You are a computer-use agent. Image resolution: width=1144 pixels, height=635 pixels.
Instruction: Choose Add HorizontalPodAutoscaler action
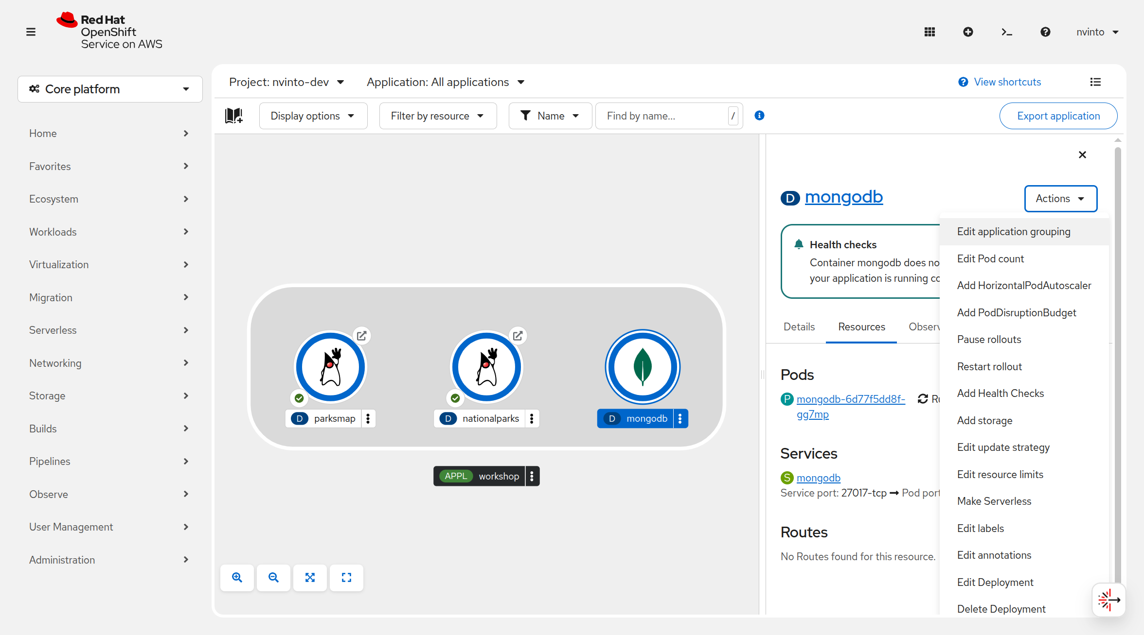coord(1024,286)
